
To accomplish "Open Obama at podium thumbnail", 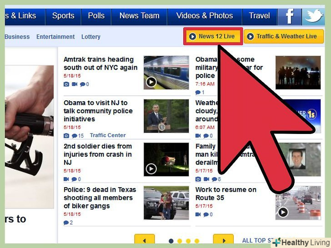I will (x=166, y=116).
